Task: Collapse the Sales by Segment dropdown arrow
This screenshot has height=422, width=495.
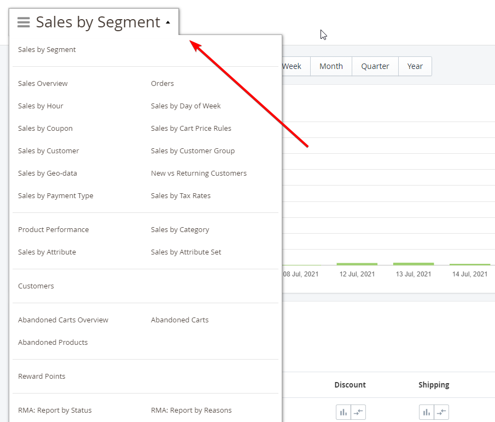Action: pyautogui.click(x=168, y=22)
